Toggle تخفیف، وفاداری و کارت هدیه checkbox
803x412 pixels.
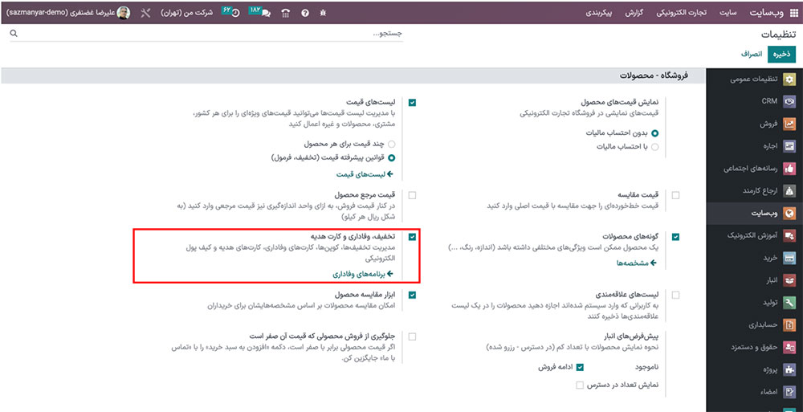pyautogui.click(x=413, y=237)
